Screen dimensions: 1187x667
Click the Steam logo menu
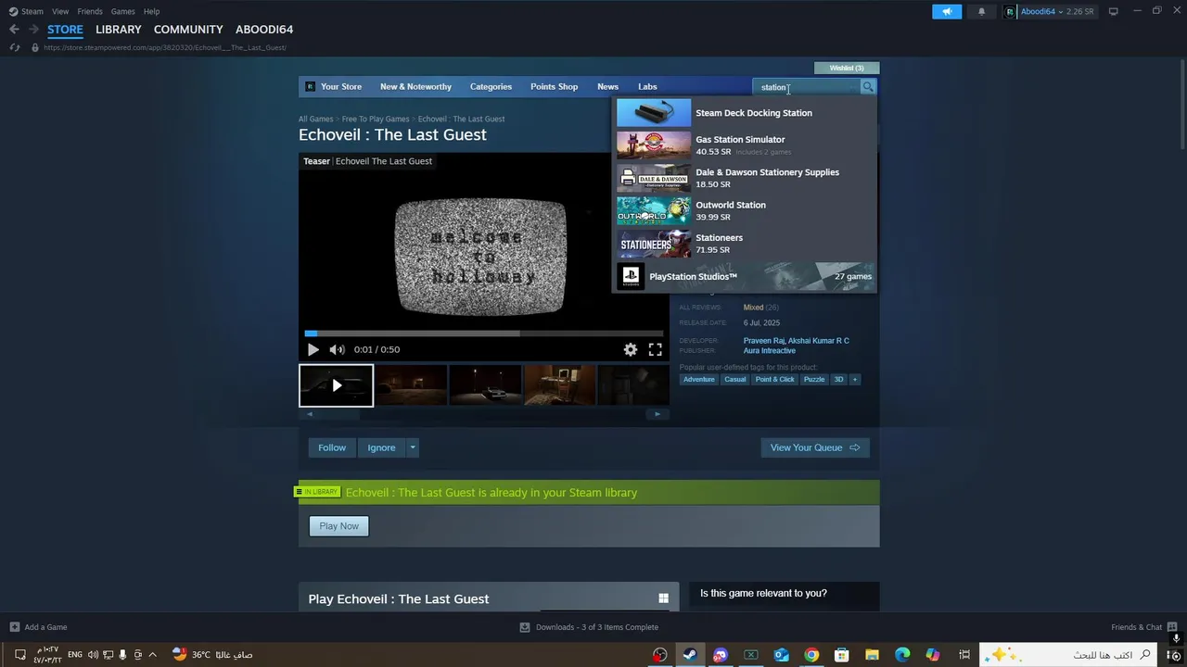(26, 11)
